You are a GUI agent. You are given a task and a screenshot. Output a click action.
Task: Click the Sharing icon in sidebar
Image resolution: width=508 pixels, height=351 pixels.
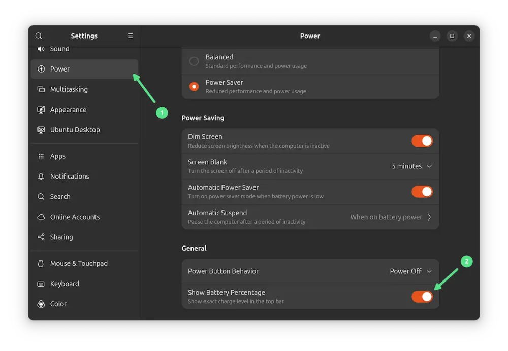(x=41, y=237)
